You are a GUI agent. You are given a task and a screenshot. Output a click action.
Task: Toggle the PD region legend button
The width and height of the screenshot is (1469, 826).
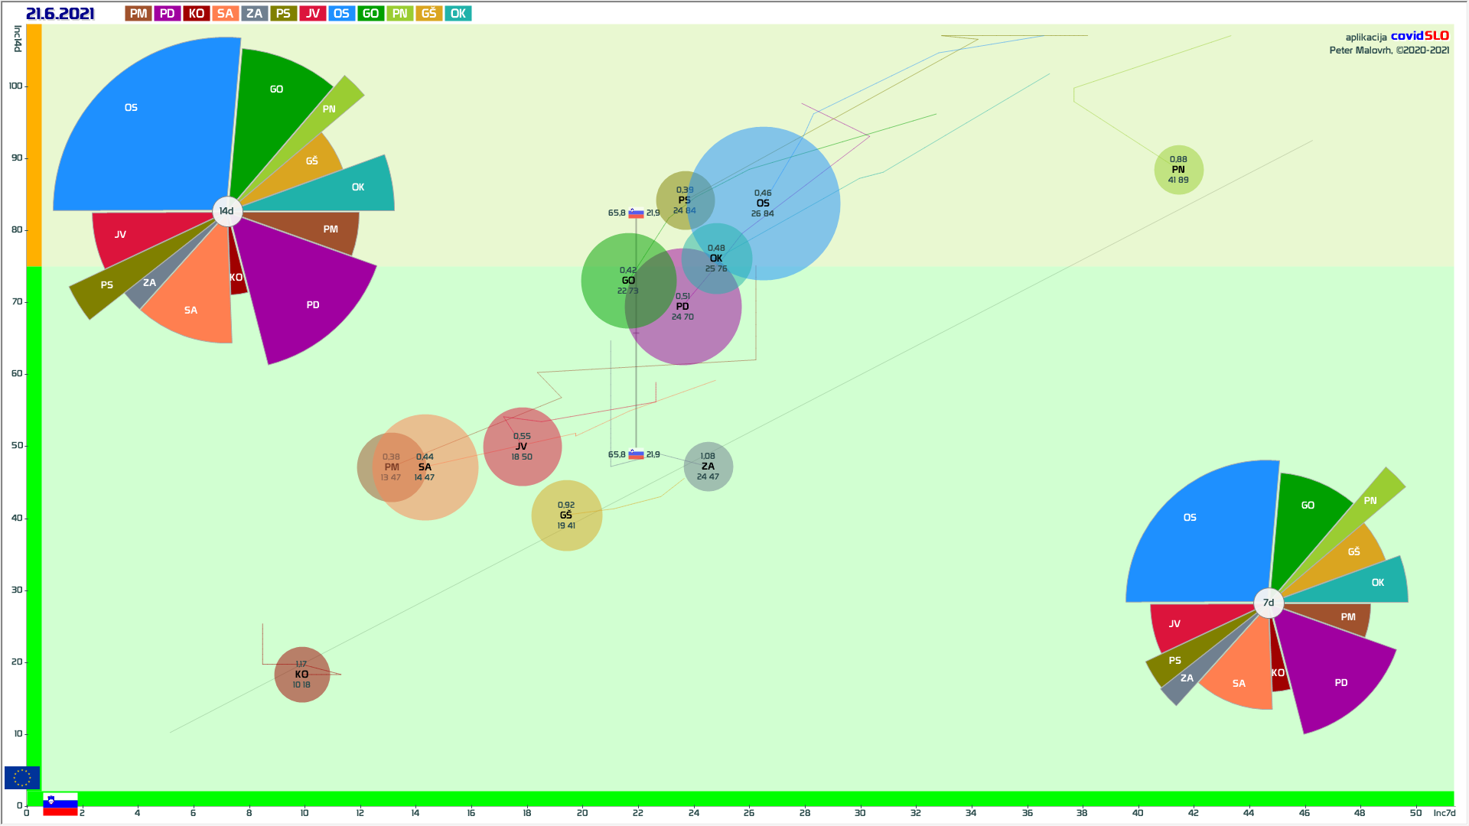click(167, 14)
